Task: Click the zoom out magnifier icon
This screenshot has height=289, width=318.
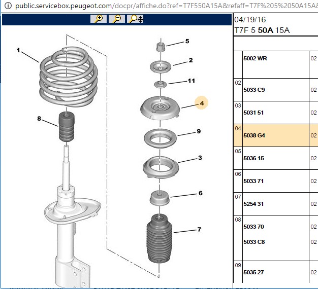Action: pos(117,19)
